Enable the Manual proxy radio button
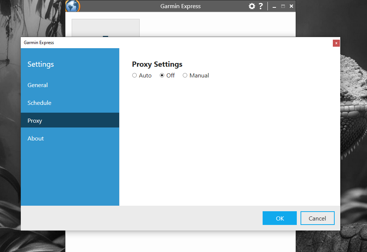The height and width of the screenshot is (252, 367). 185,76
